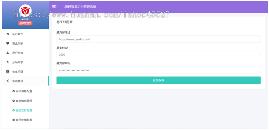Click the 易支付ID field label
Image resolution: width=269 pixels, height=130 pixels.
click(x=62, y=48)
